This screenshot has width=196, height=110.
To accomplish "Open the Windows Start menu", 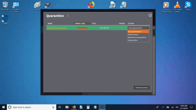I will 3,107.
